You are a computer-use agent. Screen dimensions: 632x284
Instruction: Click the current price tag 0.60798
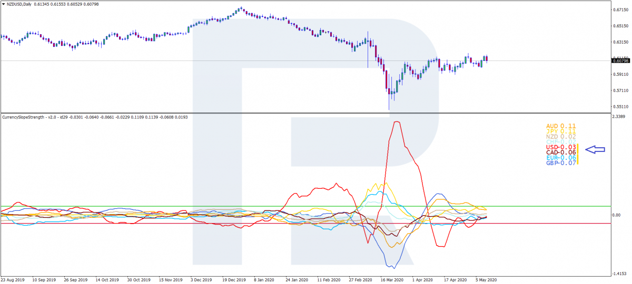point(621,60)
